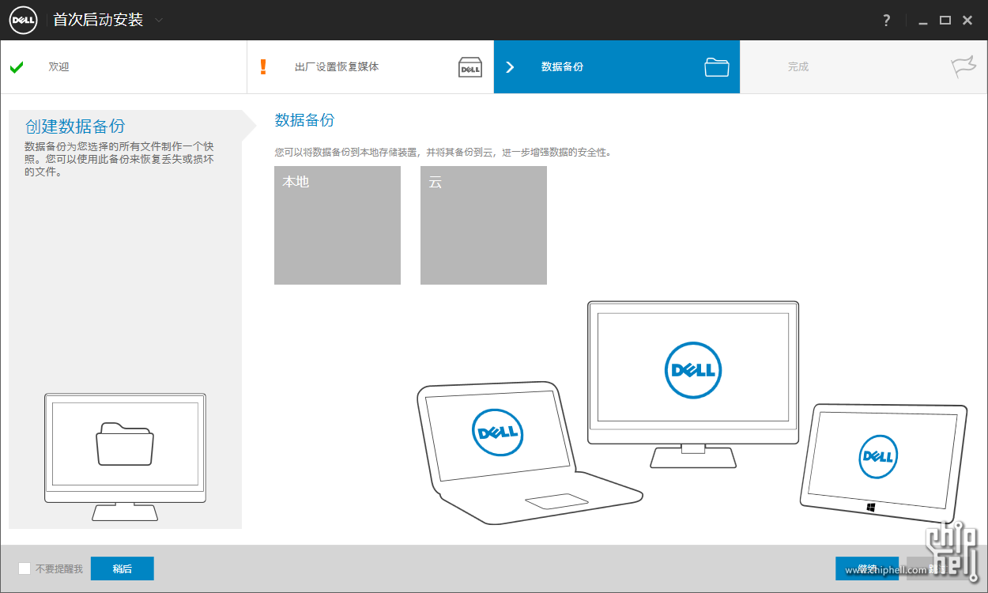Viewport: 988px width, 593px height.
Task: Select the 数据备份 step tab
Action: [617, 67]
